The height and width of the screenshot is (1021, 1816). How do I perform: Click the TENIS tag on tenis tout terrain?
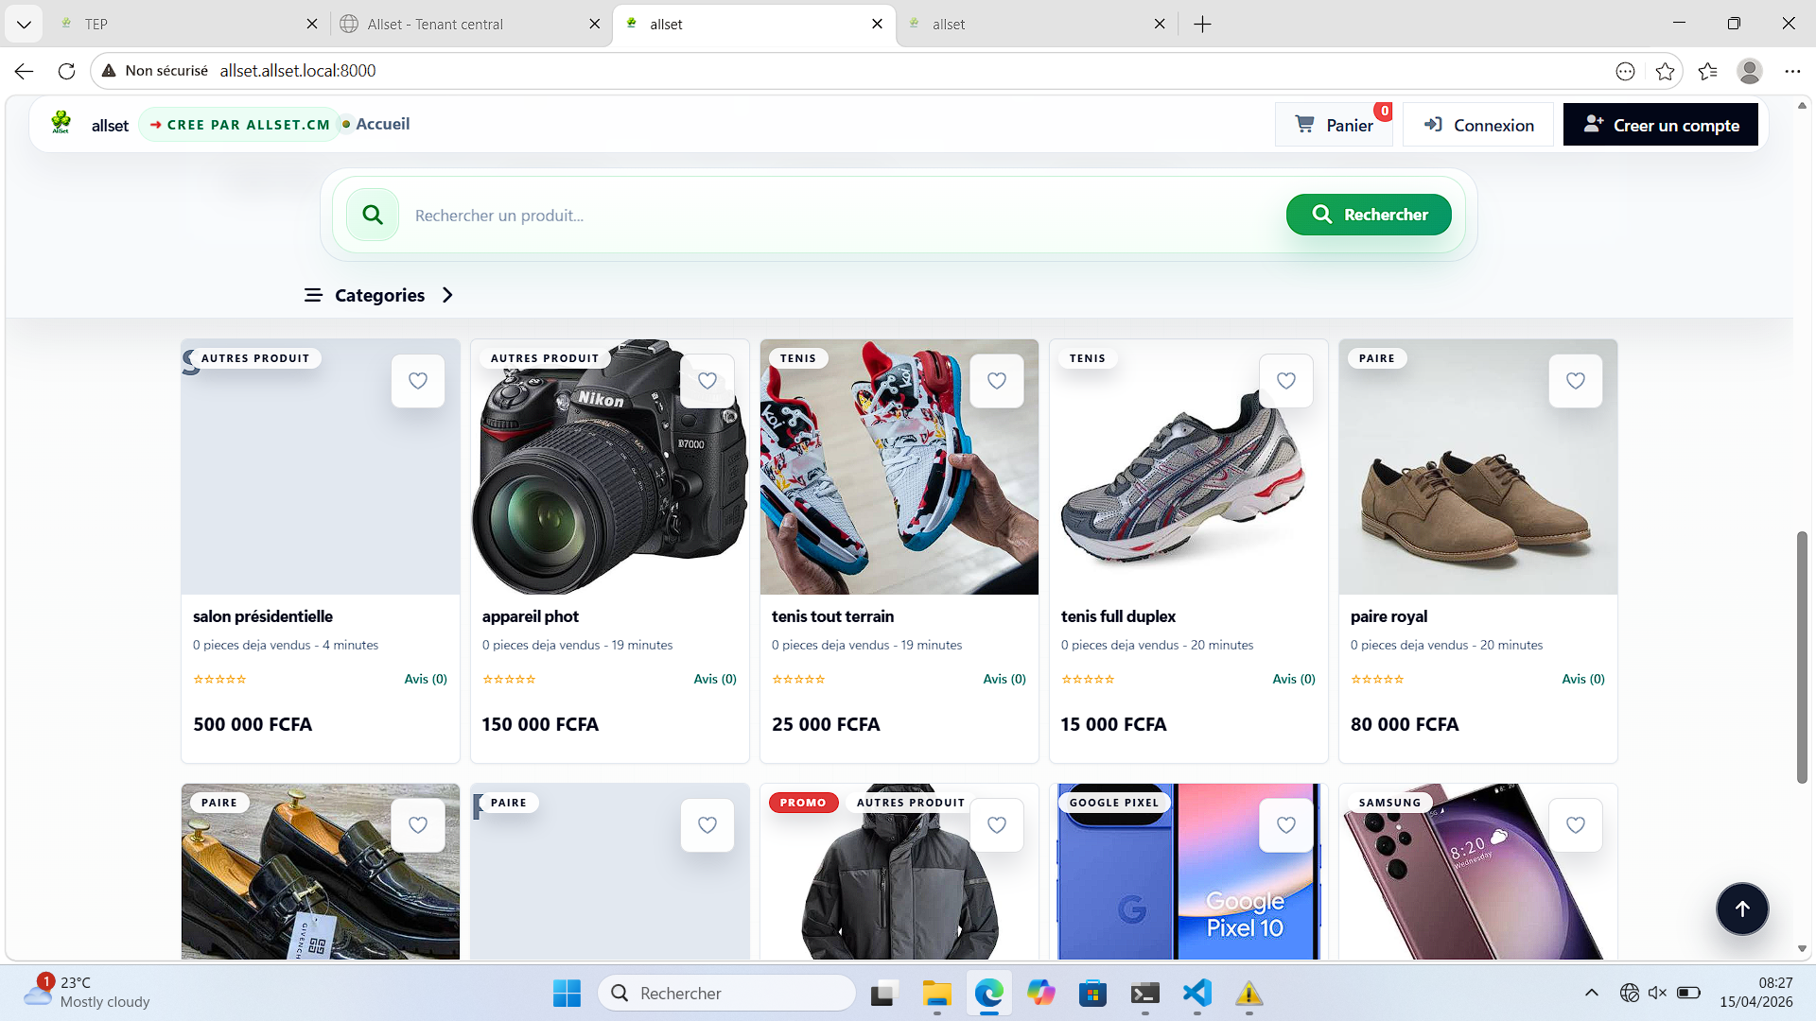point(798,358)
